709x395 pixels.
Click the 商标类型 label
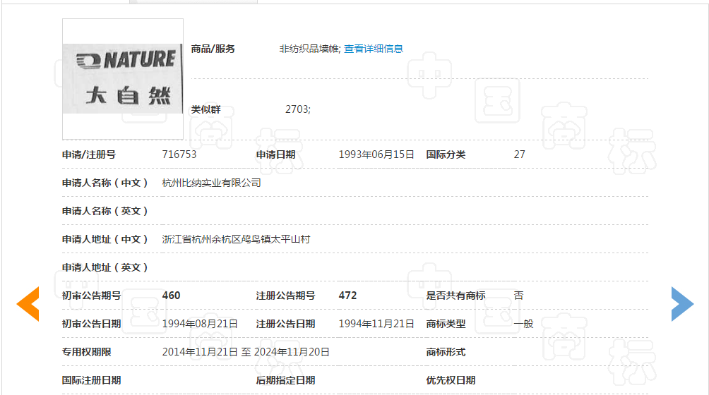click(x=446, y=324)
